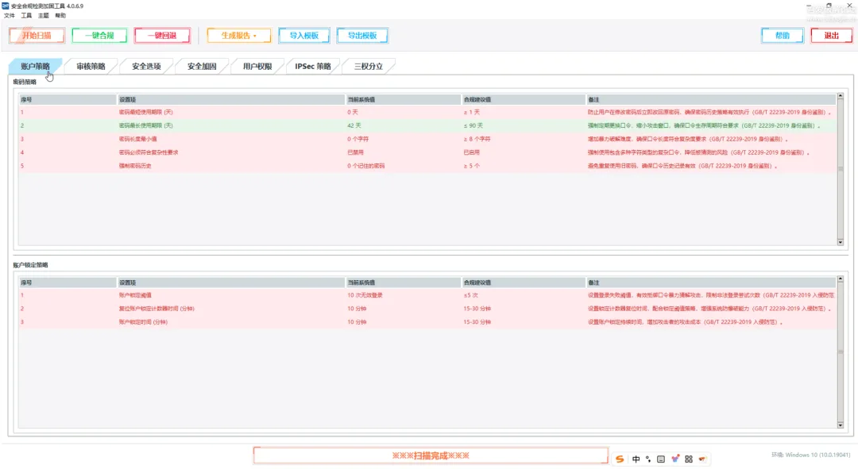Click the 序号 header in the 密码策略 table
This screenshot has height=469, width=858.
(68, 99)
